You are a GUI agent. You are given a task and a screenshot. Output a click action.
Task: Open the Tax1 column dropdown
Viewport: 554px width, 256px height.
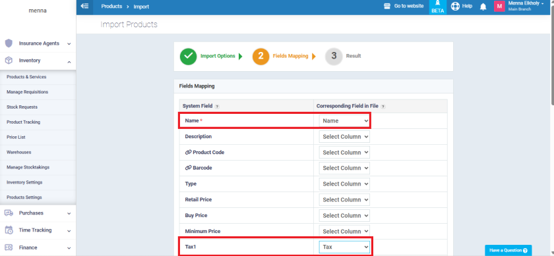[x=344, y=247]
